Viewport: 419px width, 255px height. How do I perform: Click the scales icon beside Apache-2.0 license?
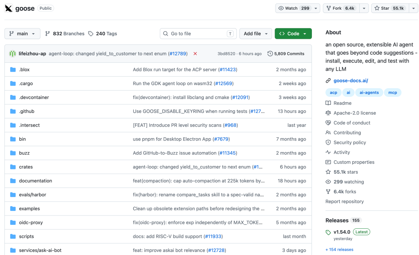[x=328, y=113]
